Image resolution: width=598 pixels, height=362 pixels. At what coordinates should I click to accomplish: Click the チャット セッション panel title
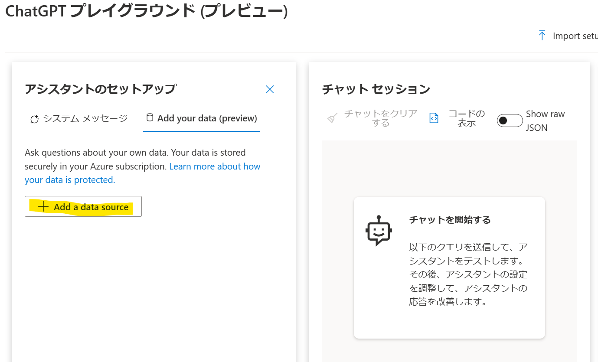(376, 89)
